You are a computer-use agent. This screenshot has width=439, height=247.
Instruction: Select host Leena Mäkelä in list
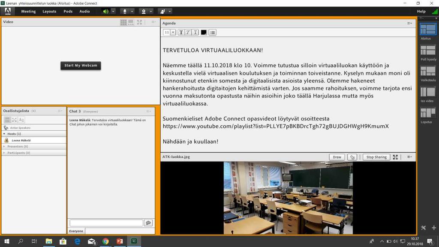(x=34, y=140)
